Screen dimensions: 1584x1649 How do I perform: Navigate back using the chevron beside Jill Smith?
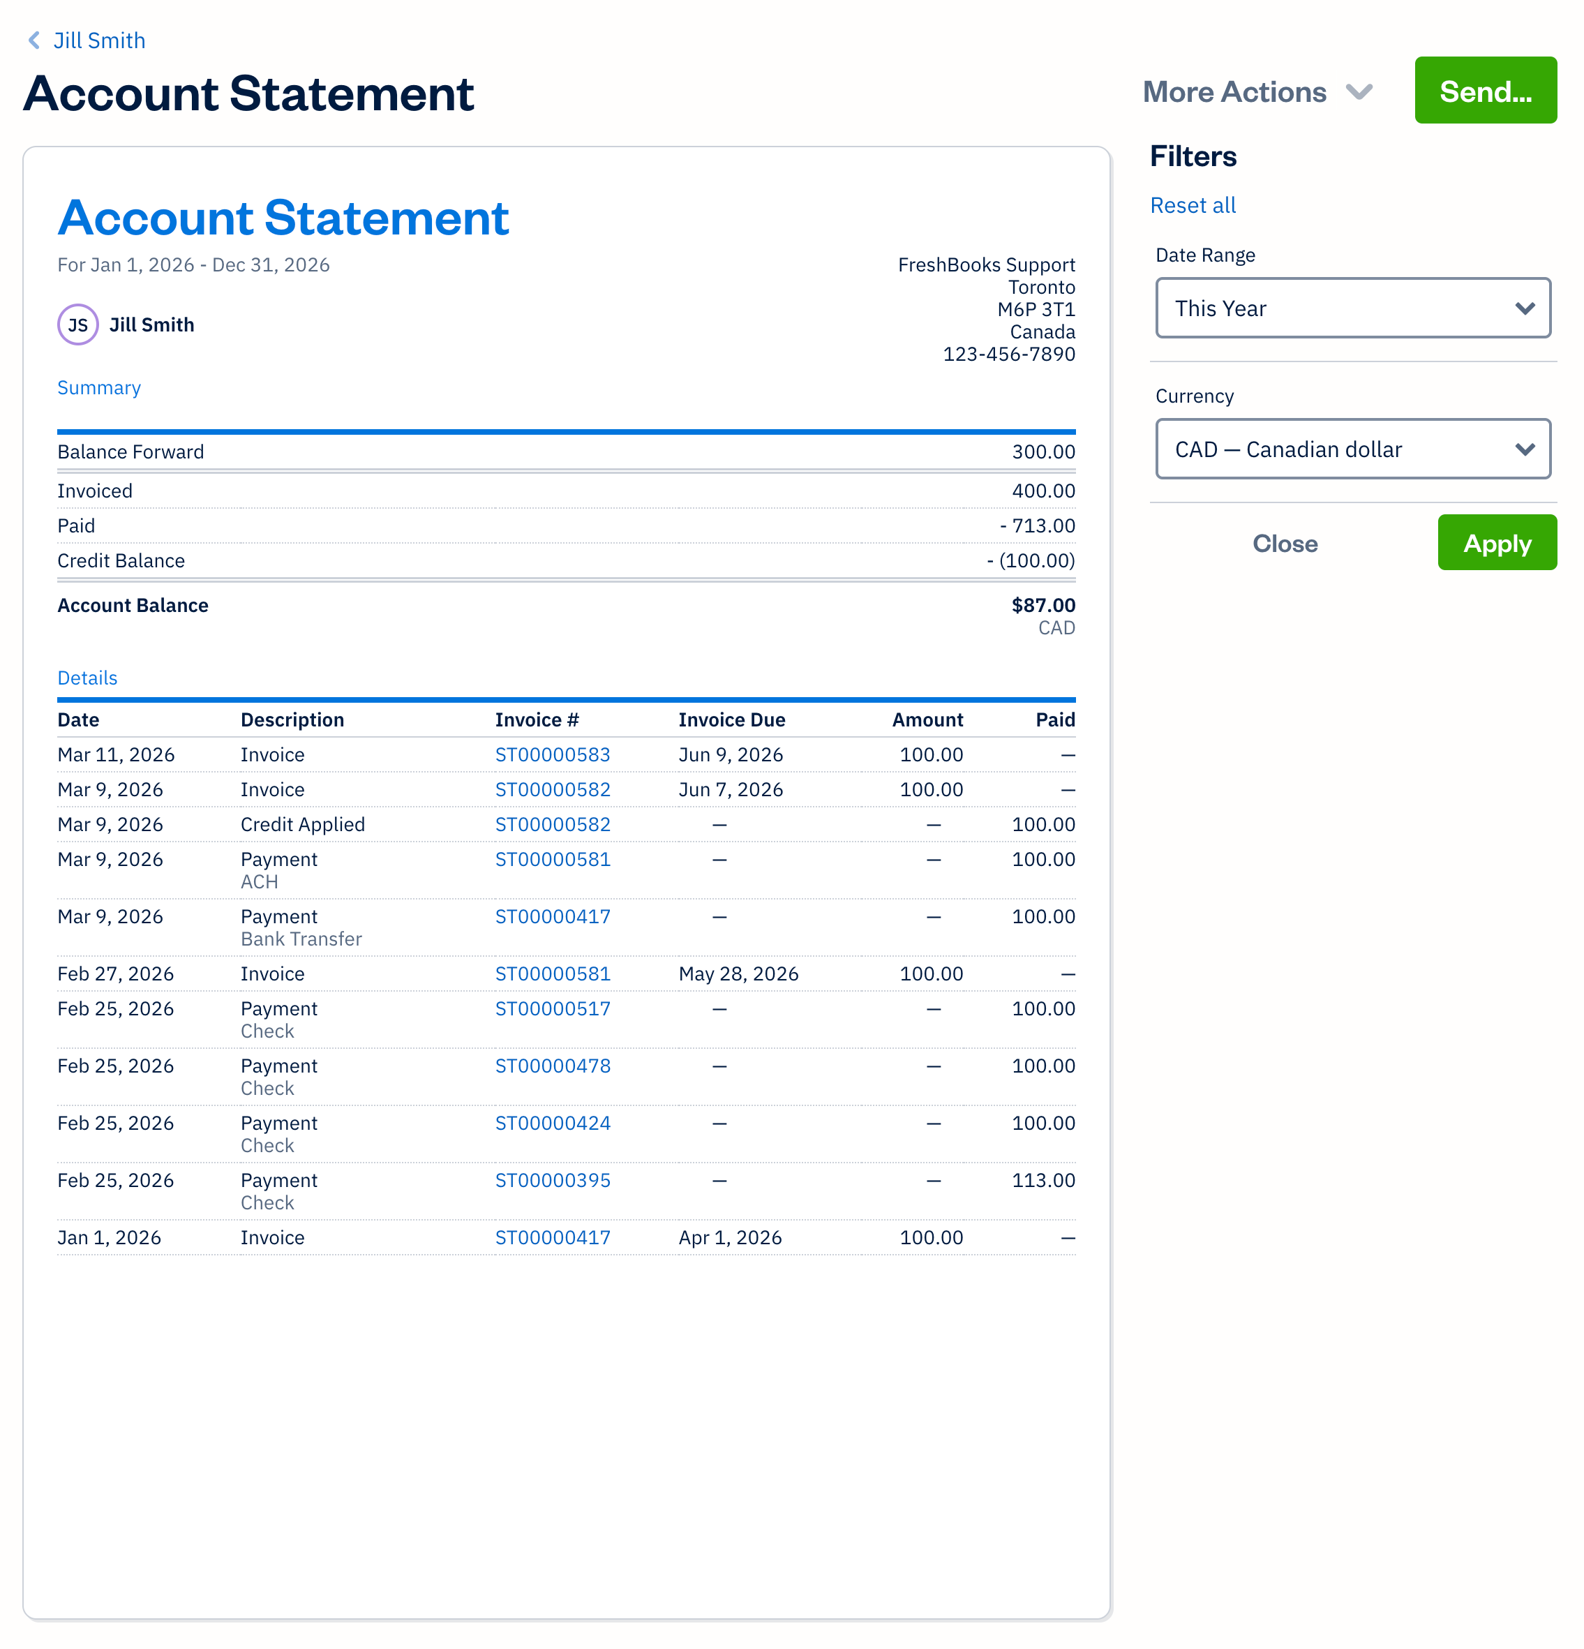click(33, 40)
